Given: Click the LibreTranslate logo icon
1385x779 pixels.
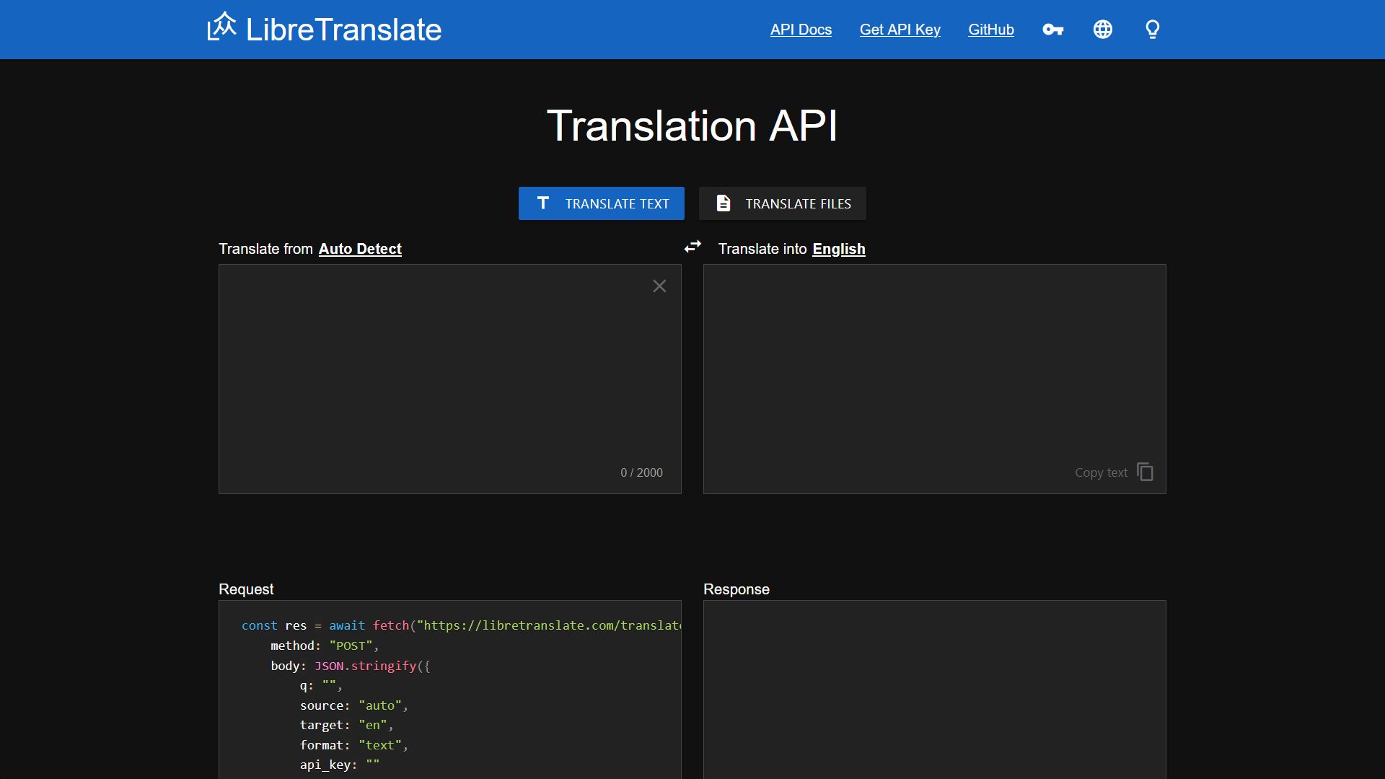Looking at the screenshot, I should 221,27.
